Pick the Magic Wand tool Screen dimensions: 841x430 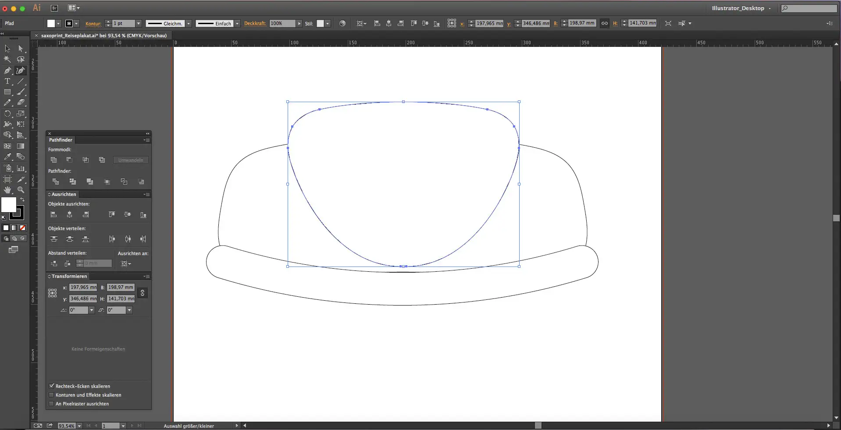[7, 59]
